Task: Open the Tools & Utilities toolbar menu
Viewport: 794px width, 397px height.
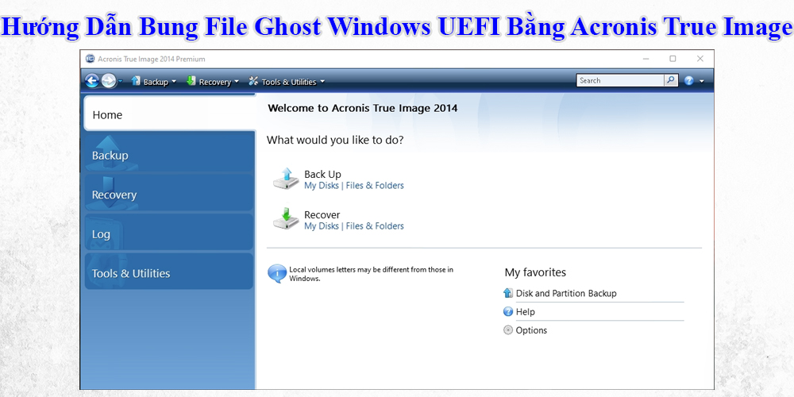Action: 289,82
